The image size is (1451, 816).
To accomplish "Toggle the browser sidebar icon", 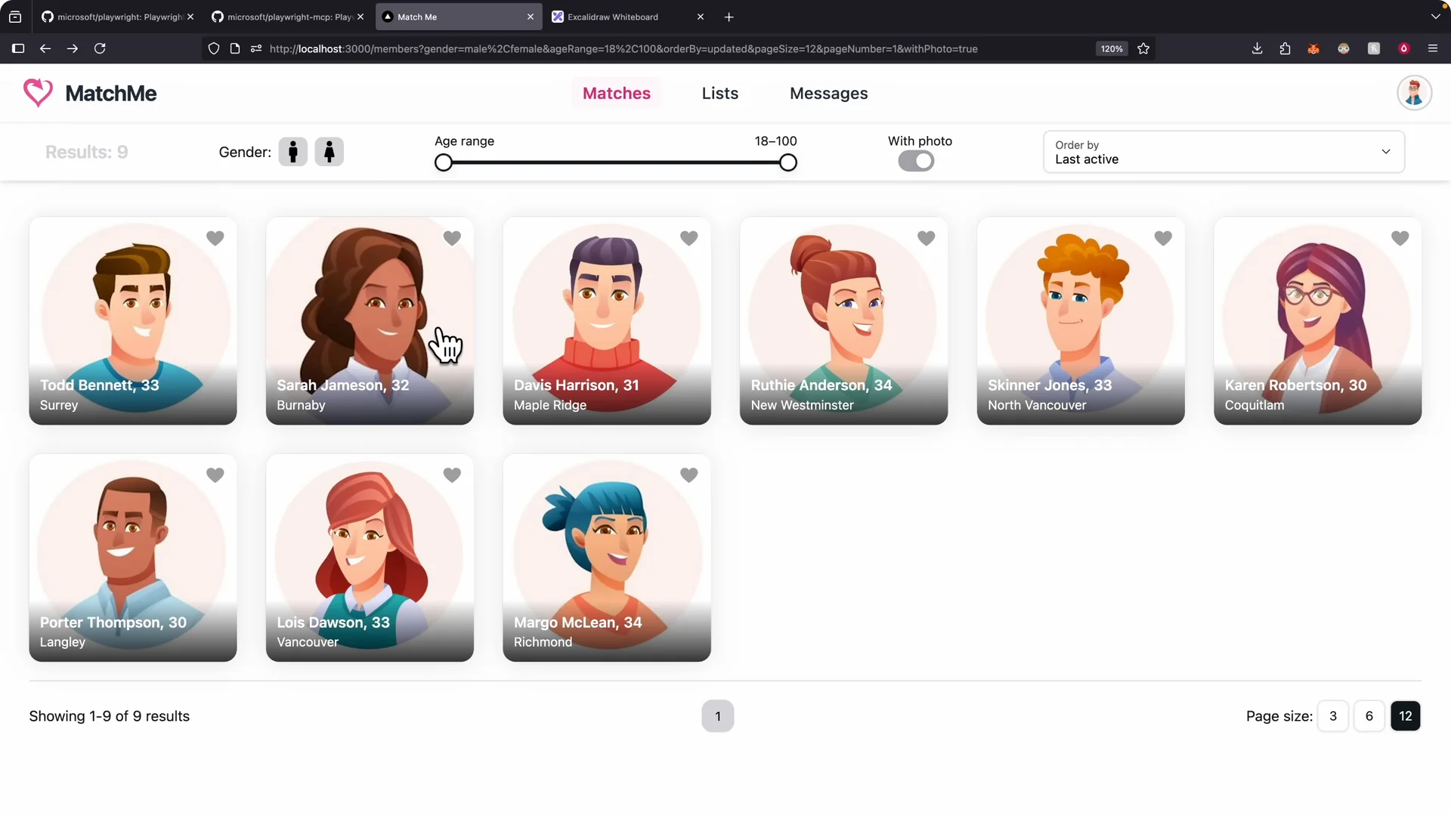I will tap(18, 48).
